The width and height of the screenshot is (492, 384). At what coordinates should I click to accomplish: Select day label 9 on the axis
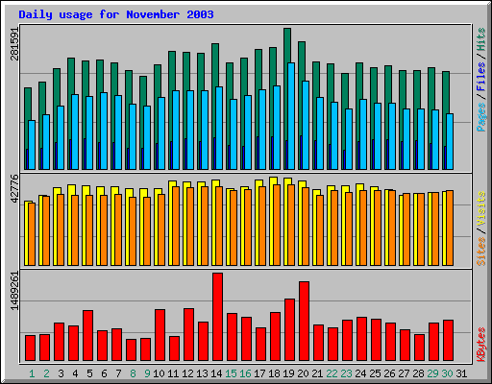pyautogui.click(x=147, y=373)
